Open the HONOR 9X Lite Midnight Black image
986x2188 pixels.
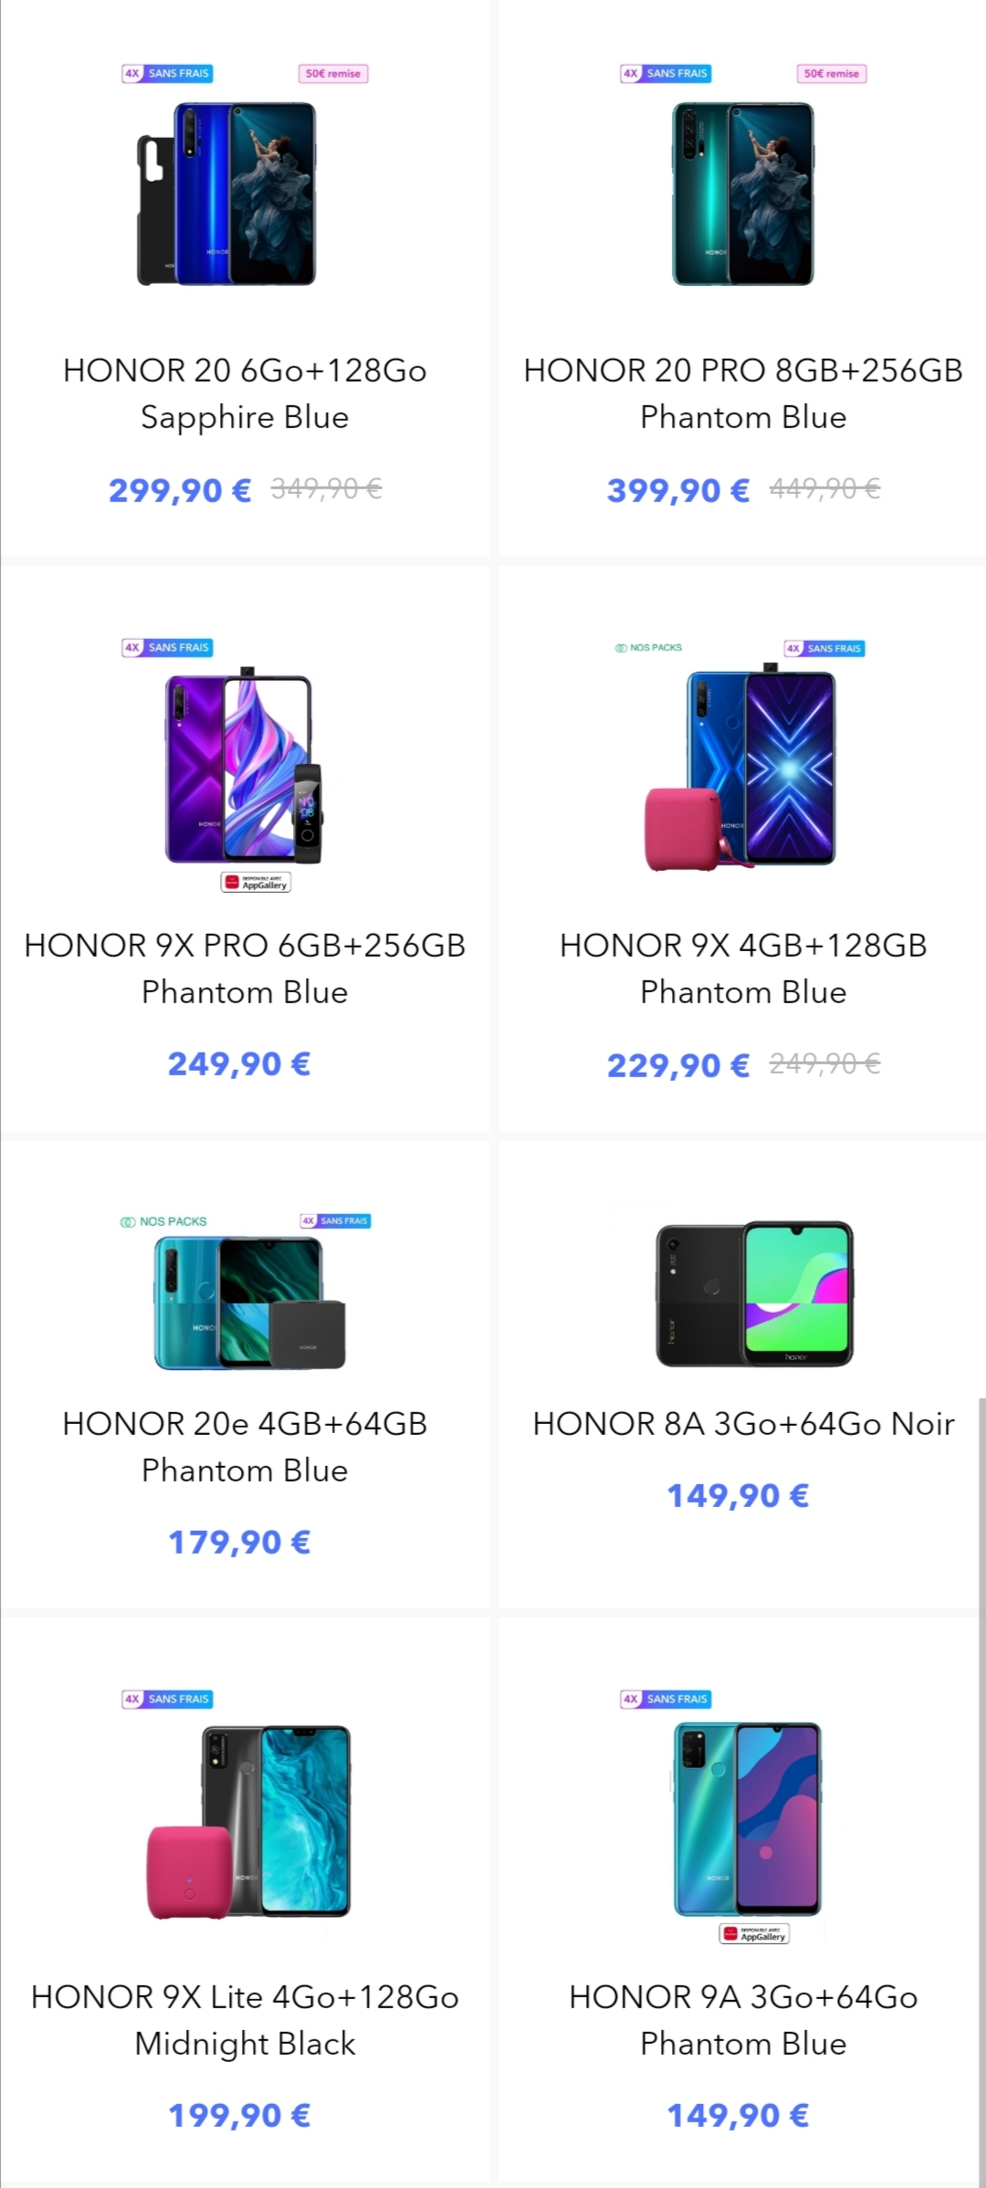[x=248, y=1823]
